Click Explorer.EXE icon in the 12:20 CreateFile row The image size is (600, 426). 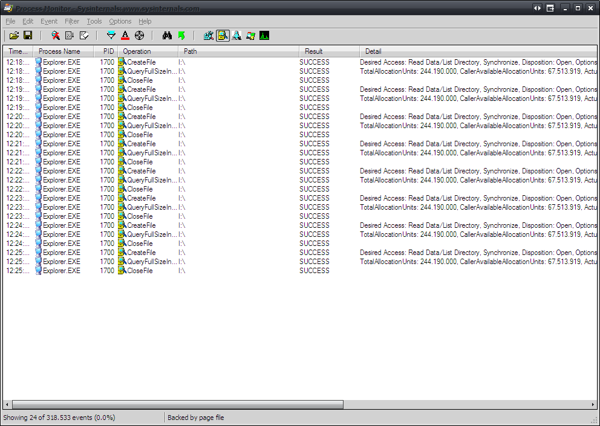[x=38, y=117]
